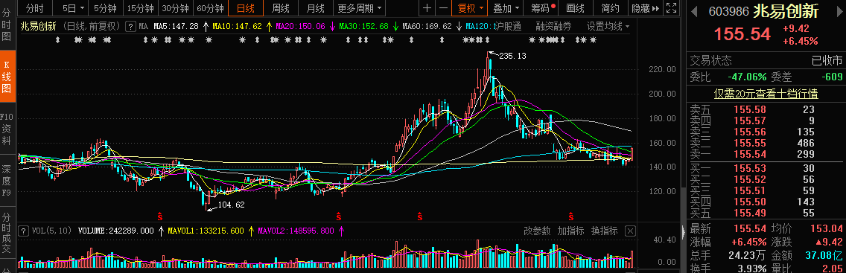The image size is (846, 273).
Task: Zoom out the K-line chart with minus icon
Action: click(x=443, y=8)
